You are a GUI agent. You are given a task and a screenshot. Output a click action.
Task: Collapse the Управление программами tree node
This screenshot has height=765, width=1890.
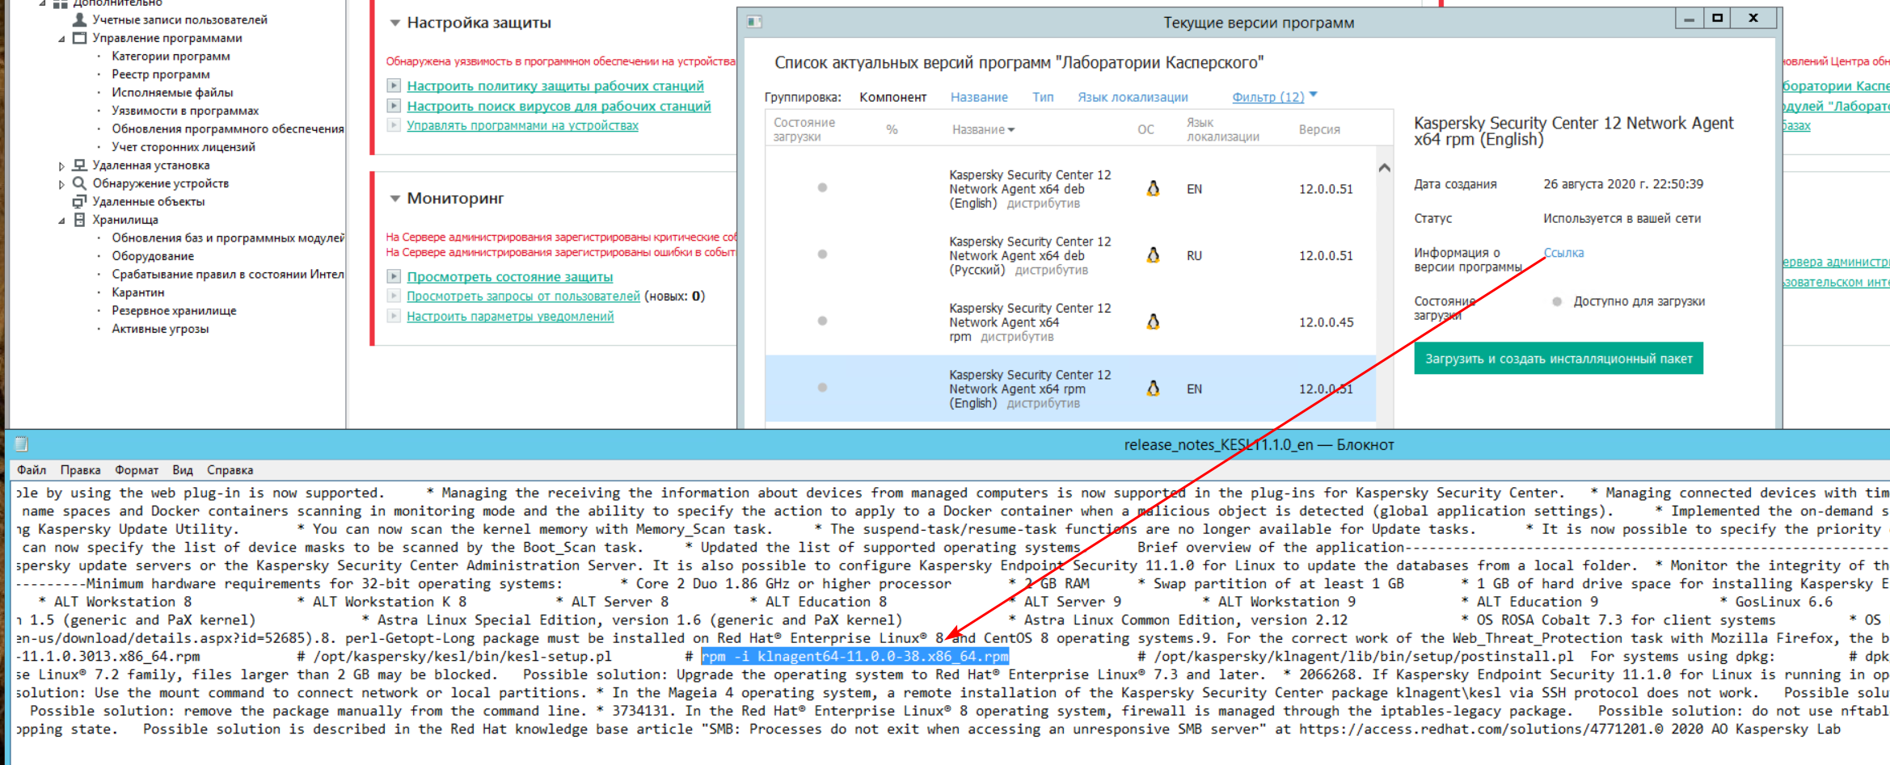point(61,39)
